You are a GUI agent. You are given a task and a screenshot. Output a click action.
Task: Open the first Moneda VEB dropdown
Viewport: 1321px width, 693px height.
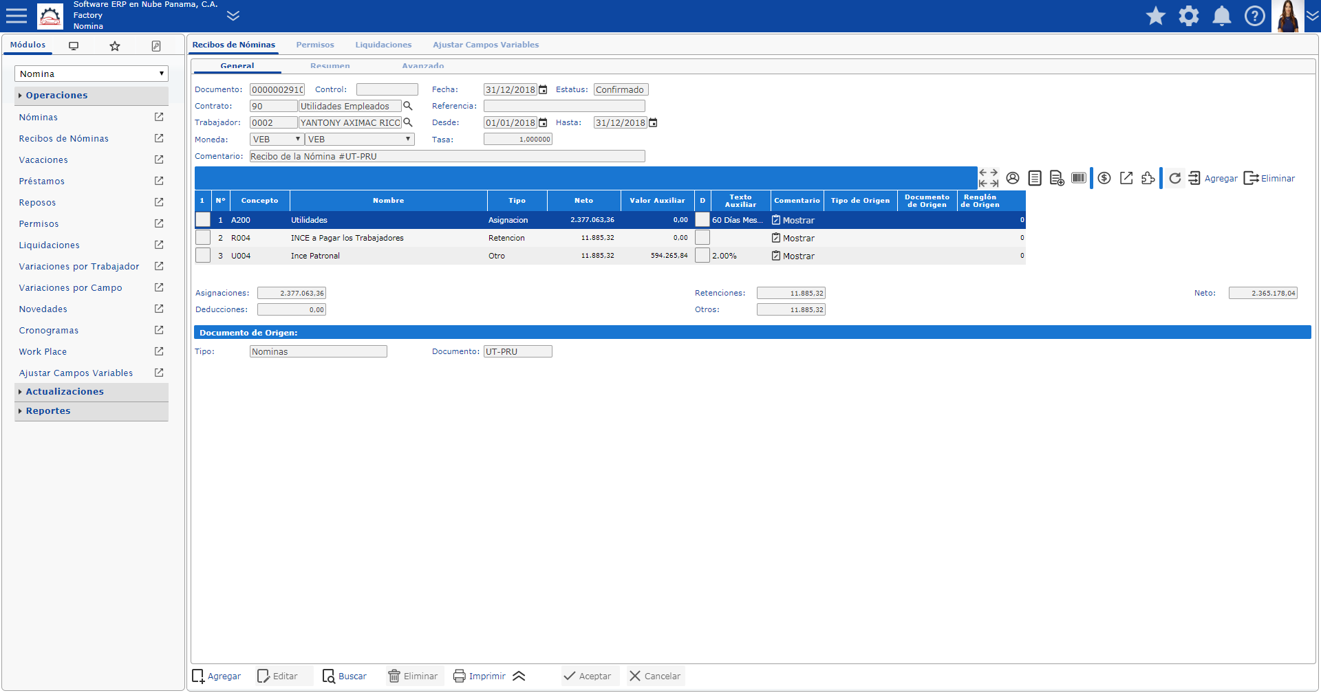(276, 139)
